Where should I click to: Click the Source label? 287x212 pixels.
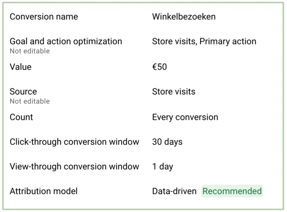pyautogui.click(x=23, y=91)
